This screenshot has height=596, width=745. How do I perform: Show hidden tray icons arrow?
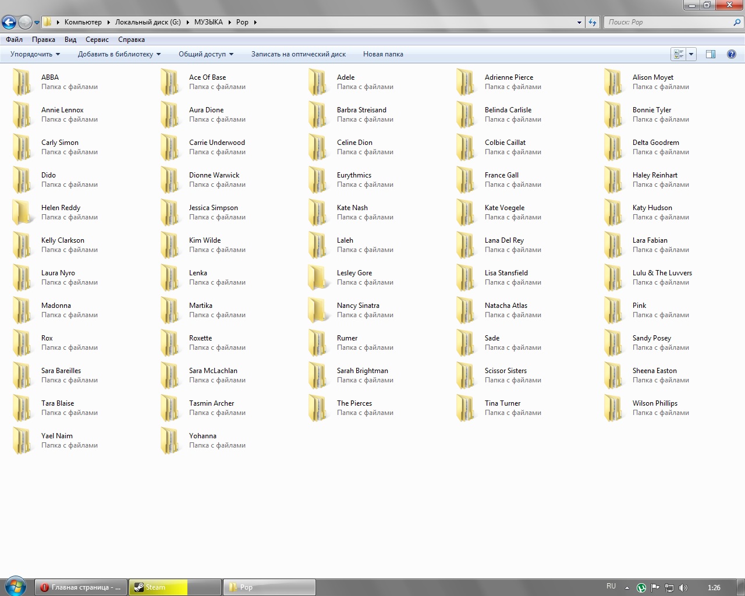627,588
